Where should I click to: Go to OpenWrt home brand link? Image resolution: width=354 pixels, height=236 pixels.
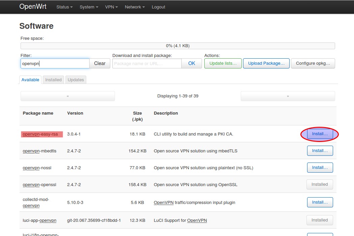(33, 6)
